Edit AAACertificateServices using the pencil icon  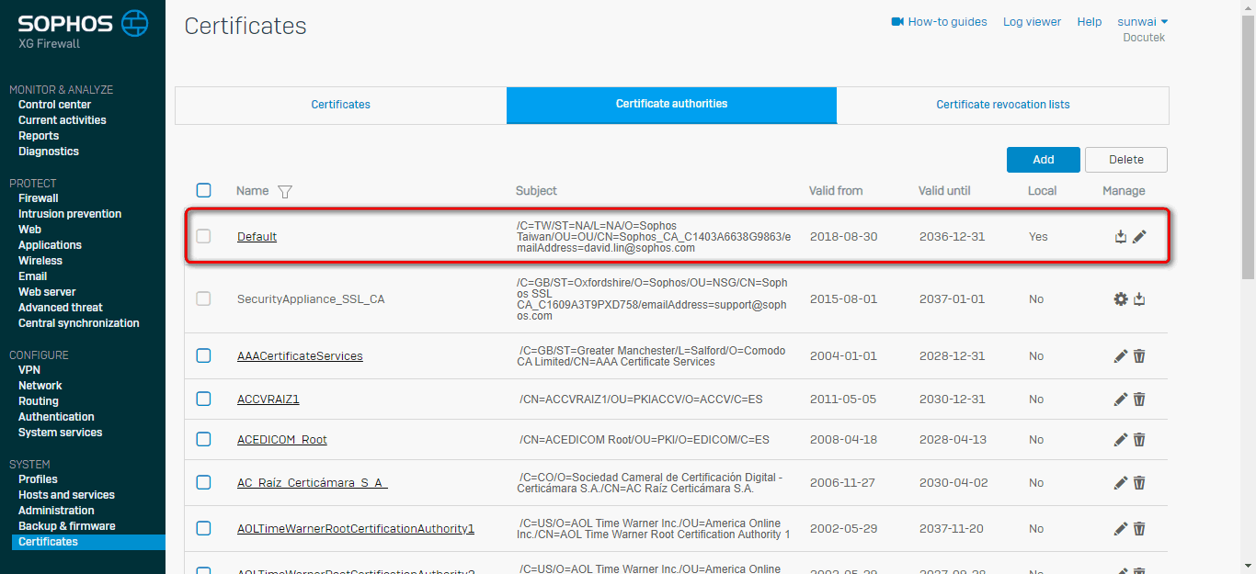click(1121, 355)
